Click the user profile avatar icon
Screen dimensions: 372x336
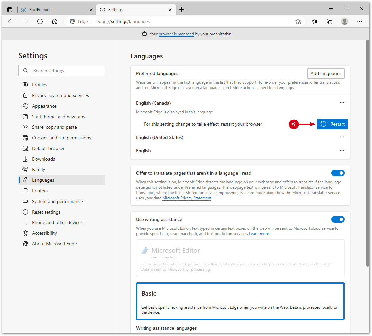point(345,21)
